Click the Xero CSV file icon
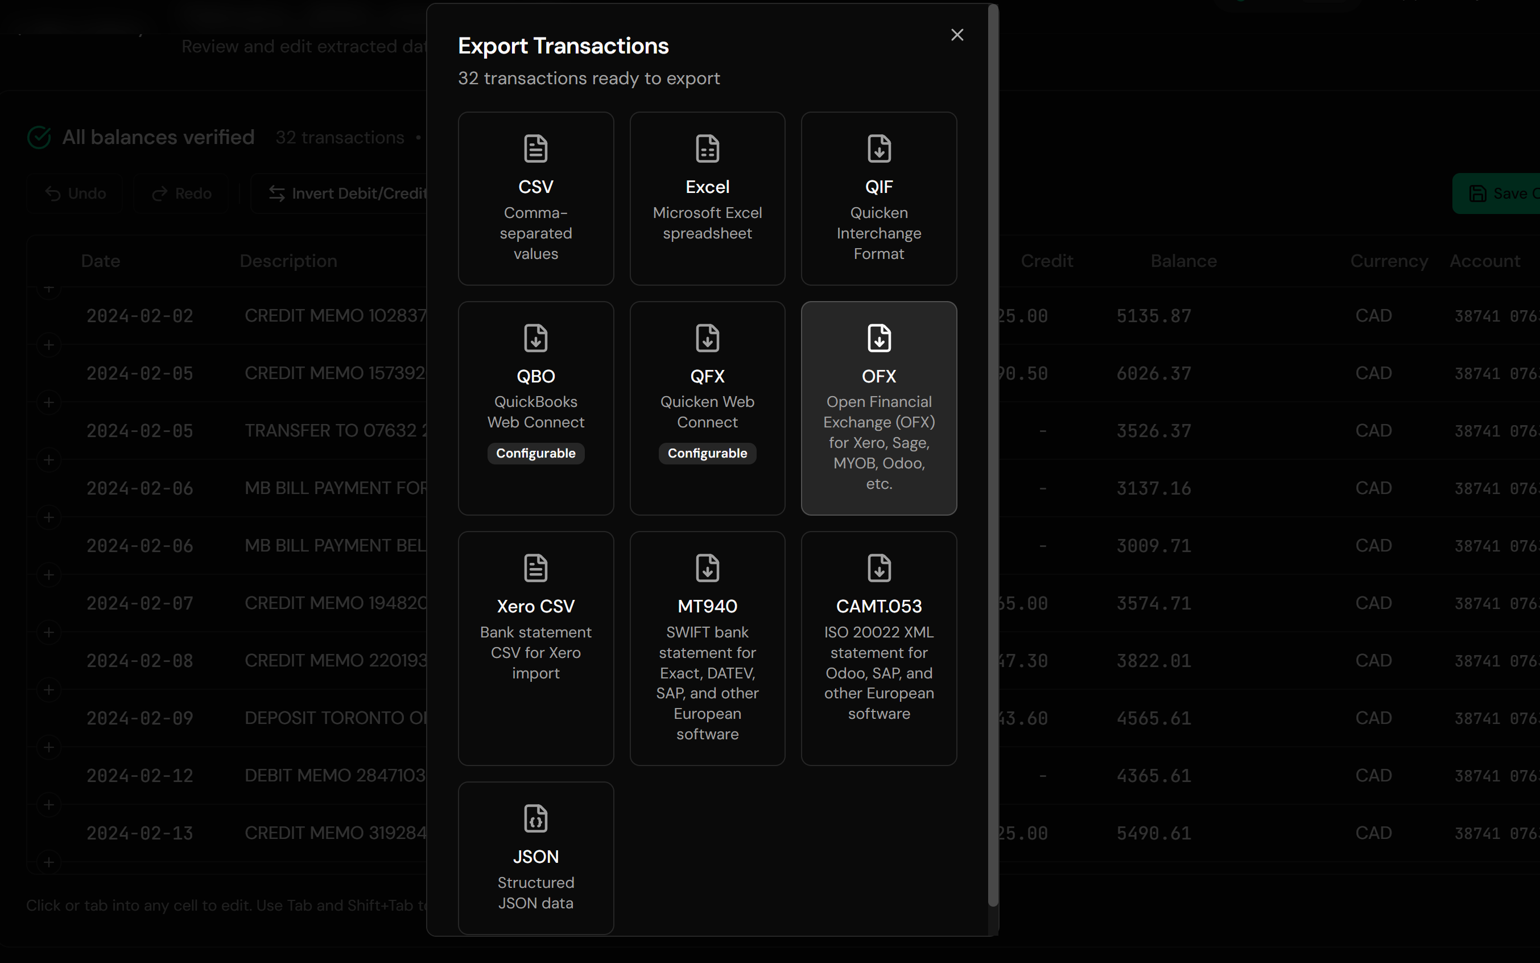Viewport: 1540px width, 963px height. pos(535,567)
